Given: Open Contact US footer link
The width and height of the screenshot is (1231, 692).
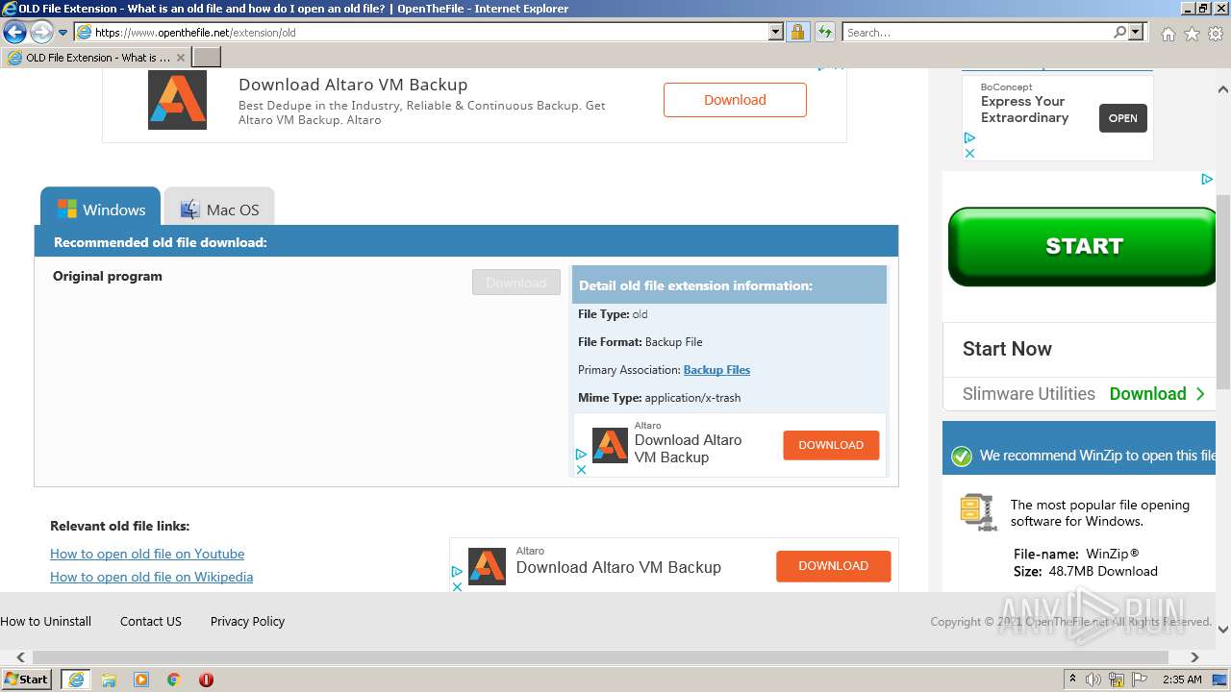Looking at the screenshot, I should point(151,621).
